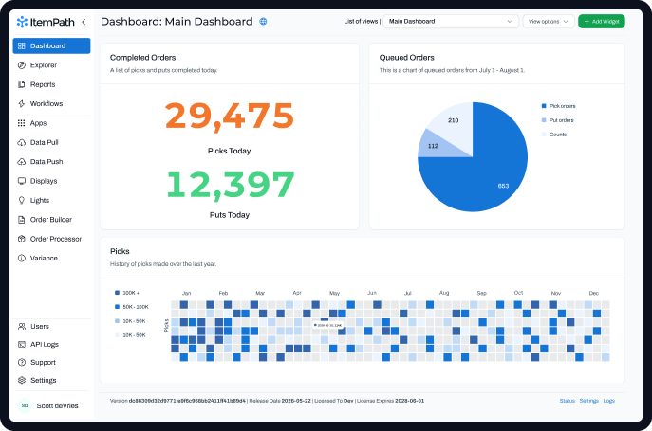Click the License Expires date text

coord(410,401)
